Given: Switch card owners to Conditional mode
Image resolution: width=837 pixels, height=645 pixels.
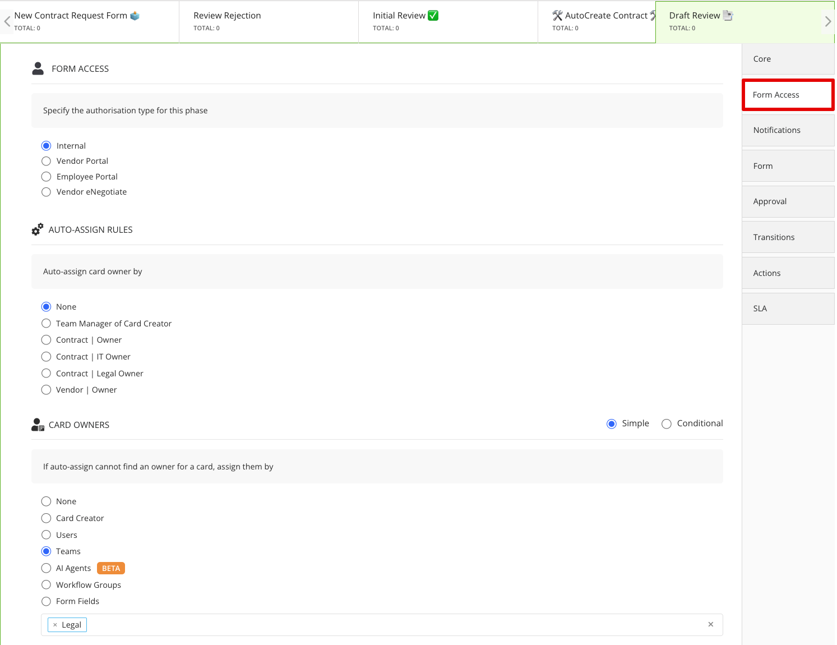Looking at the screenshot, I should (667, 424).
